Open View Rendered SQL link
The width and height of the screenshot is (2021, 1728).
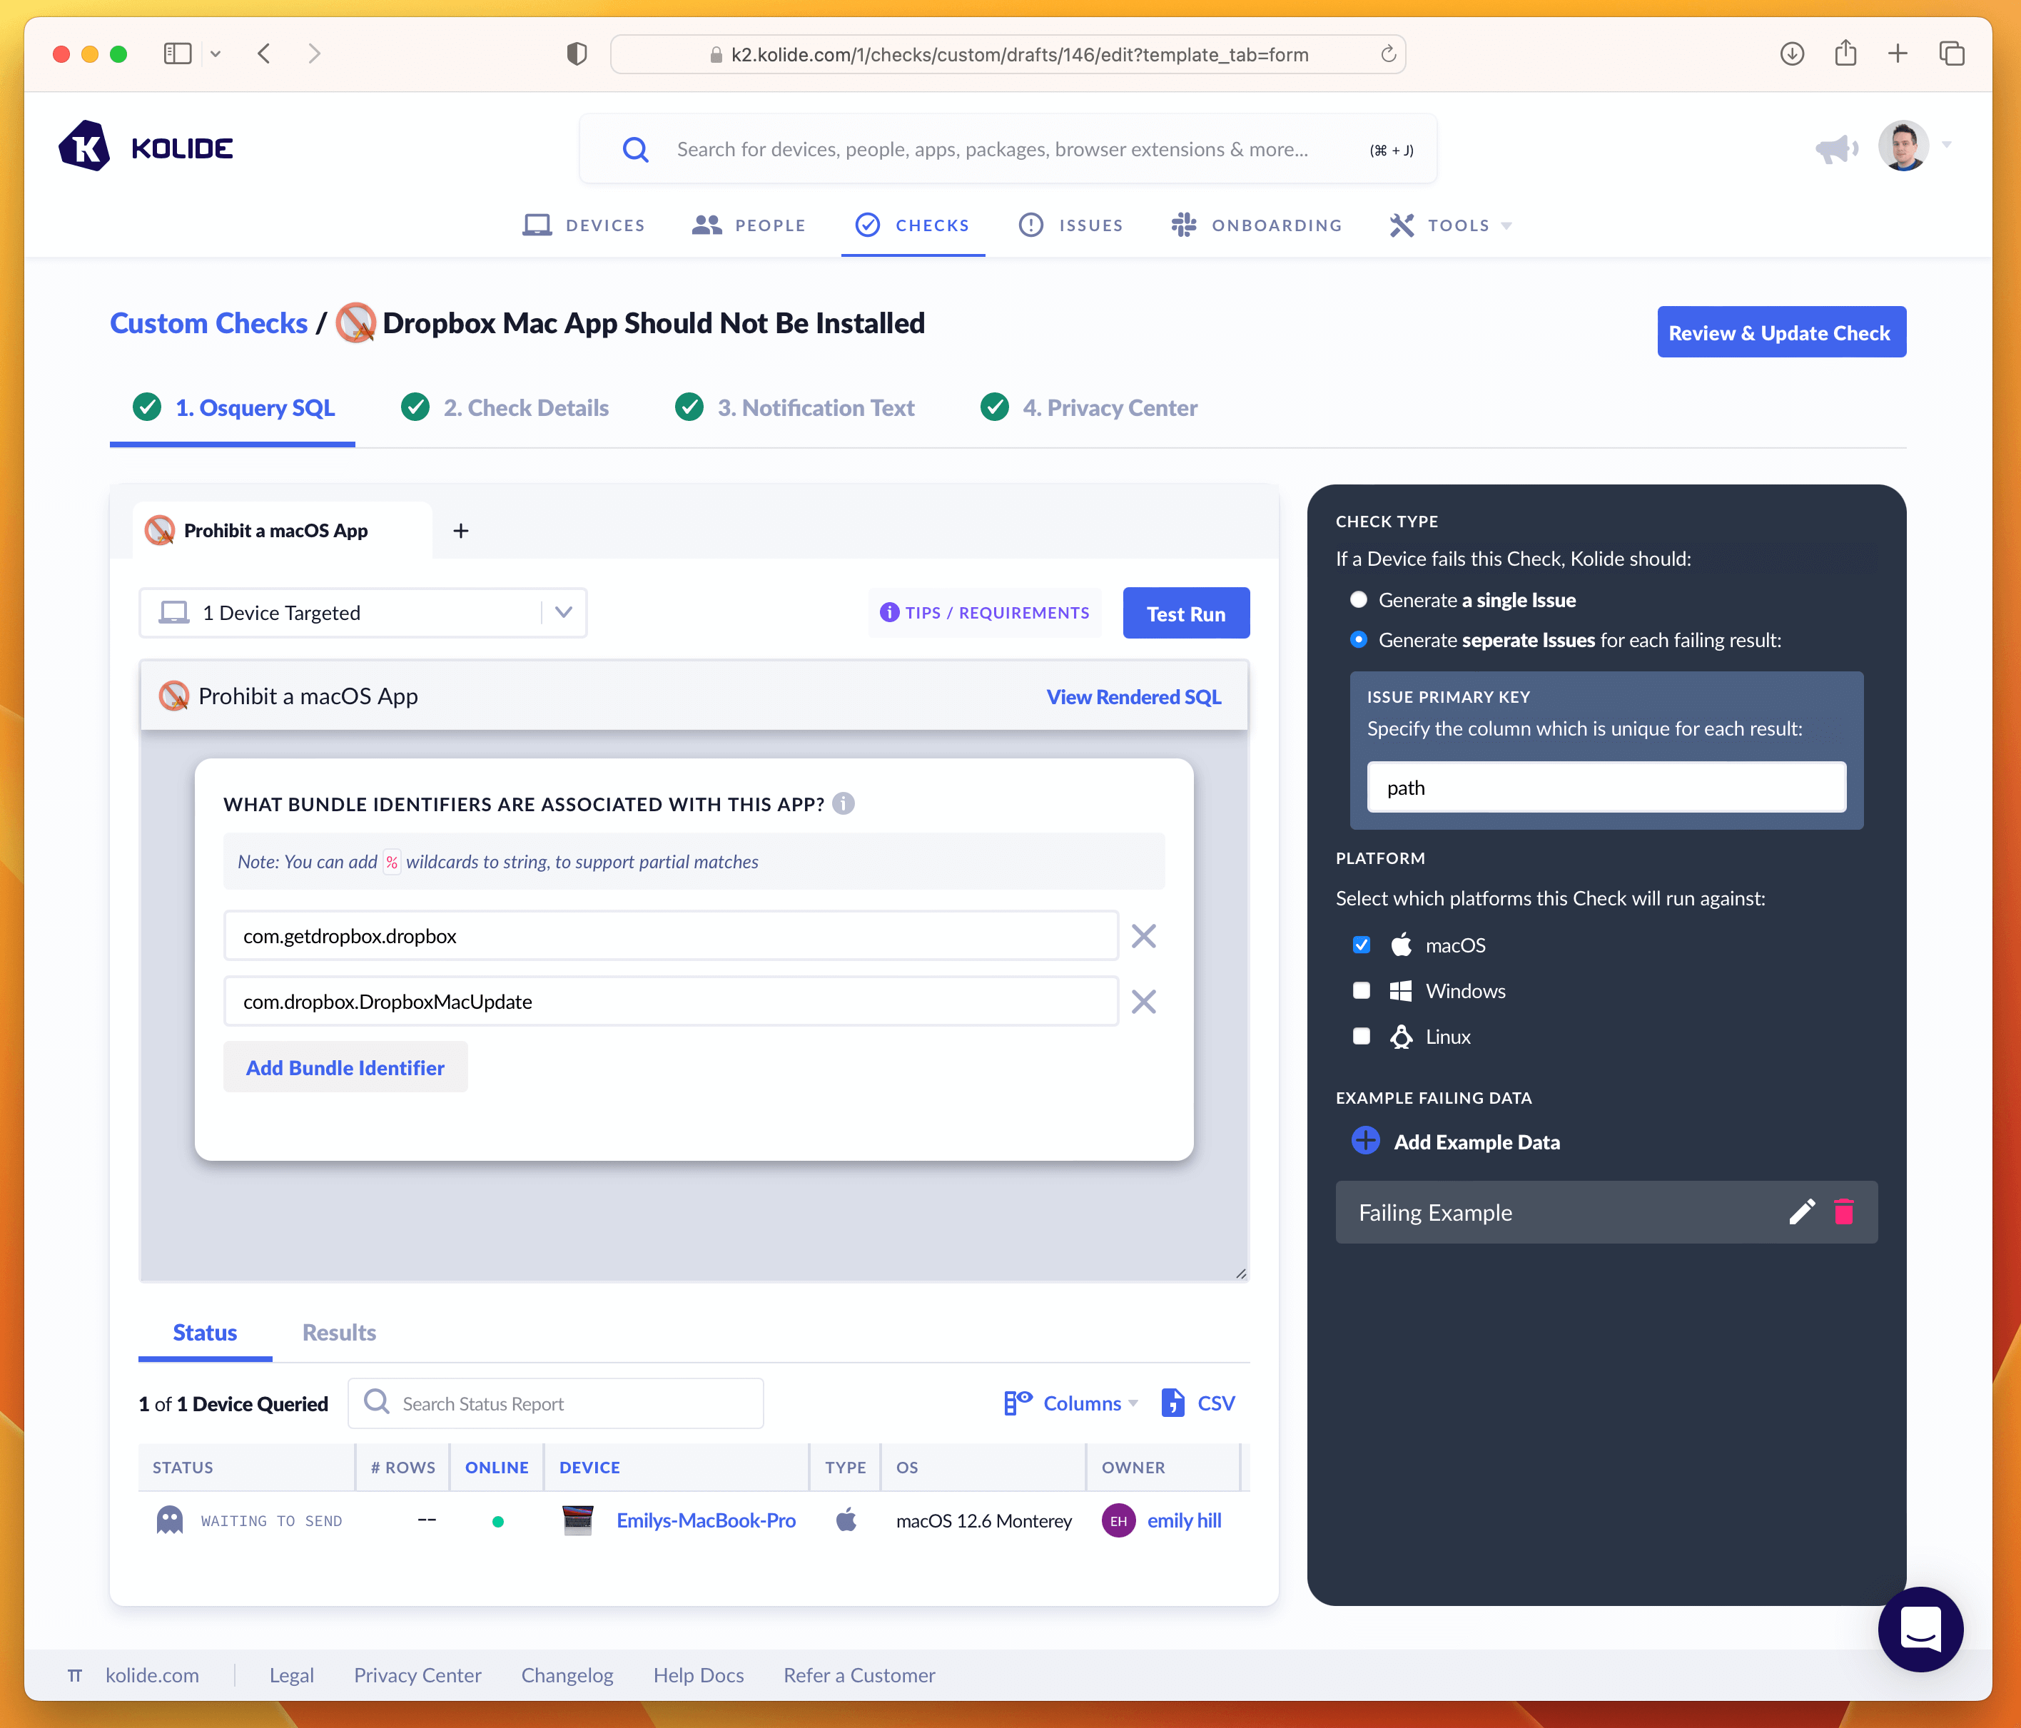coord(1133,696)
